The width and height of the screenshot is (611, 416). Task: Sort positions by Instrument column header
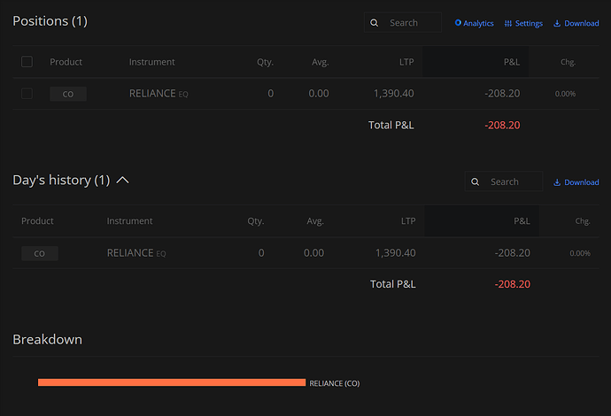pos(151,62)
